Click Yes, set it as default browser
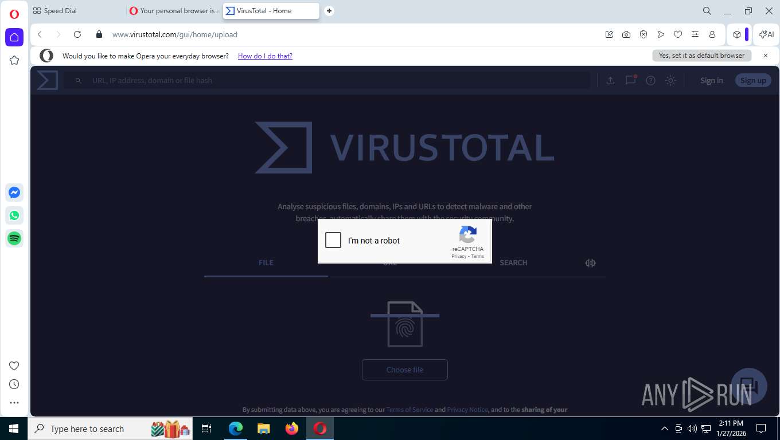Screen dimensions: 780x440 click(701, 56)
